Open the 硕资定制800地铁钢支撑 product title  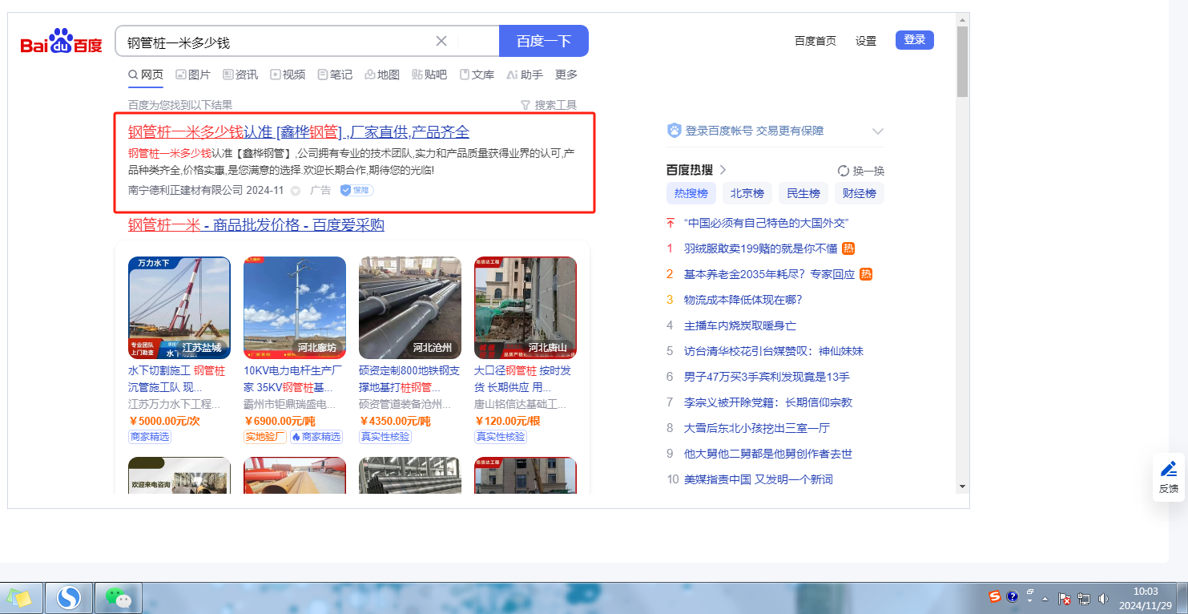pyautogui.click(x=409, y=379)
